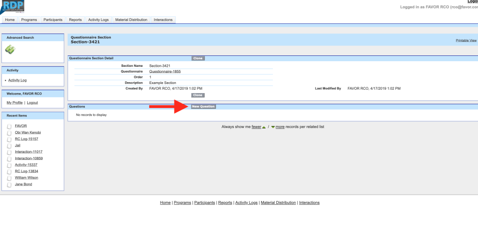The height and width of the screenshot is (233, 478).
Task: Go to the Participants tab
Action: click(x=53, y=20)
